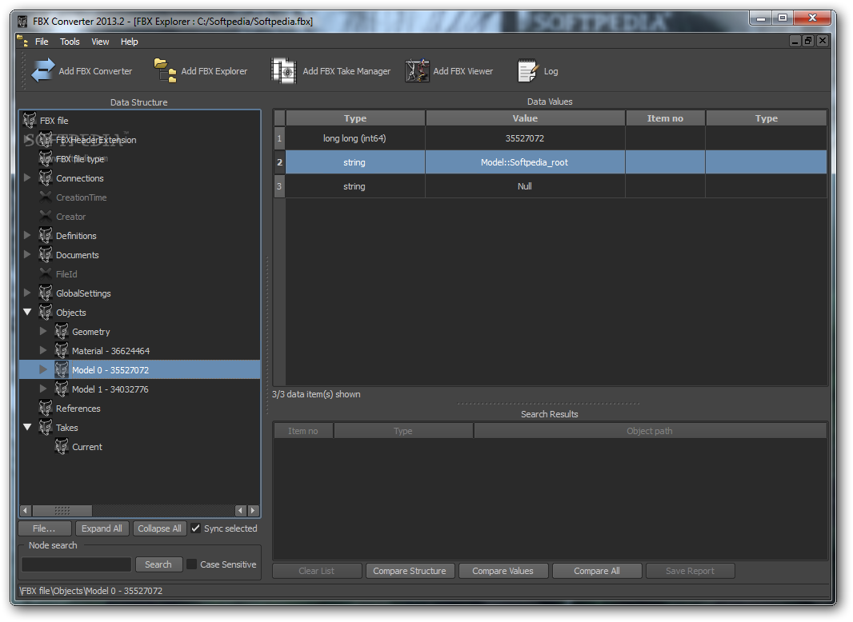Click the File... button below the tree

tap(45, 528)
